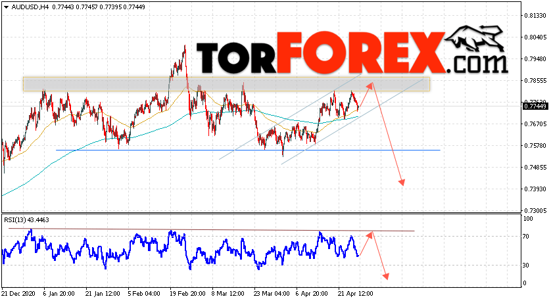Screen dimensions: 551x301
Task: Click the 21 Jan 12:00 date label
Action: pos(103,294)
